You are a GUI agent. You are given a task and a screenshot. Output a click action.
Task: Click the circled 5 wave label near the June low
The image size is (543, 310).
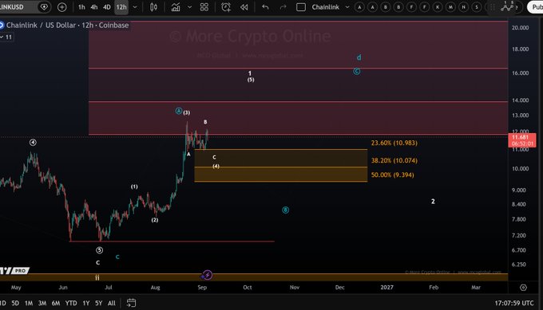99,250
